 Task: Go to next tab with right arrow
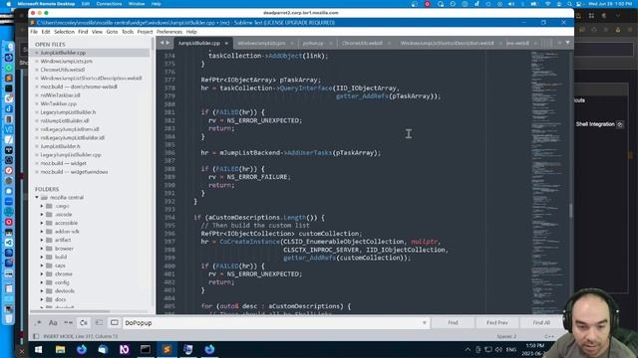coord(167,43)
